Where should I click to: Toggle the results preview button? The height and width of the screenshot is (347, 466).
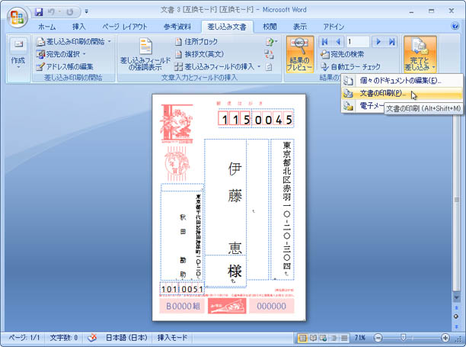click(299, 52)
